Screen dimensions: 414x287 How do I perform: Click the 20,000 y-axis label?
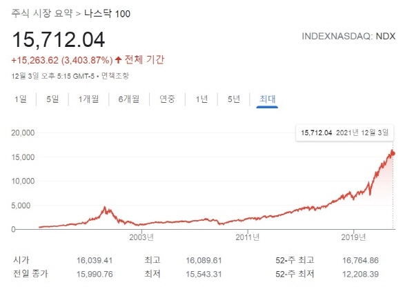pos(23,132)
